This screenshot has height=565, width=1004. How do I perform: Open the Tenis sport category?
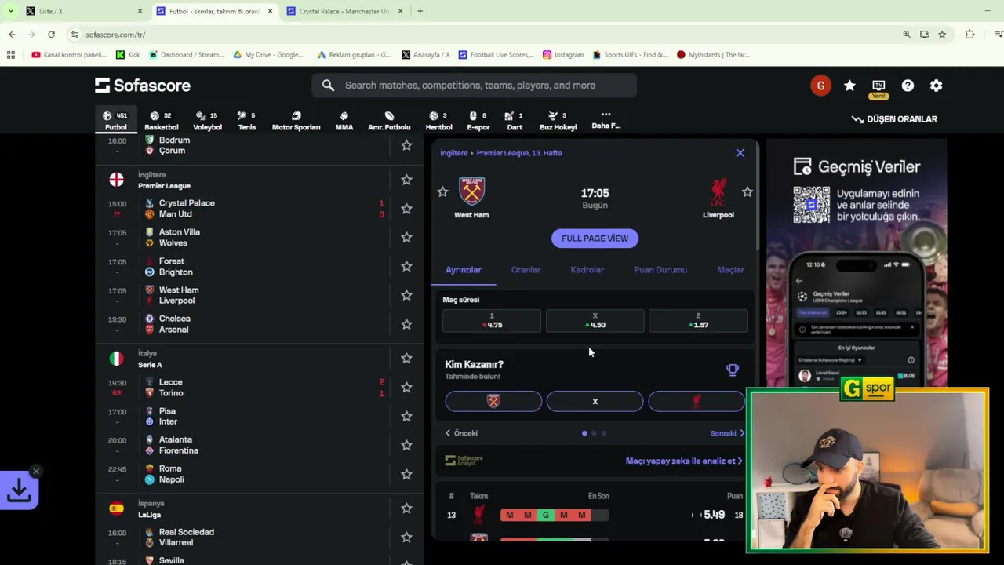pos(247,121)
